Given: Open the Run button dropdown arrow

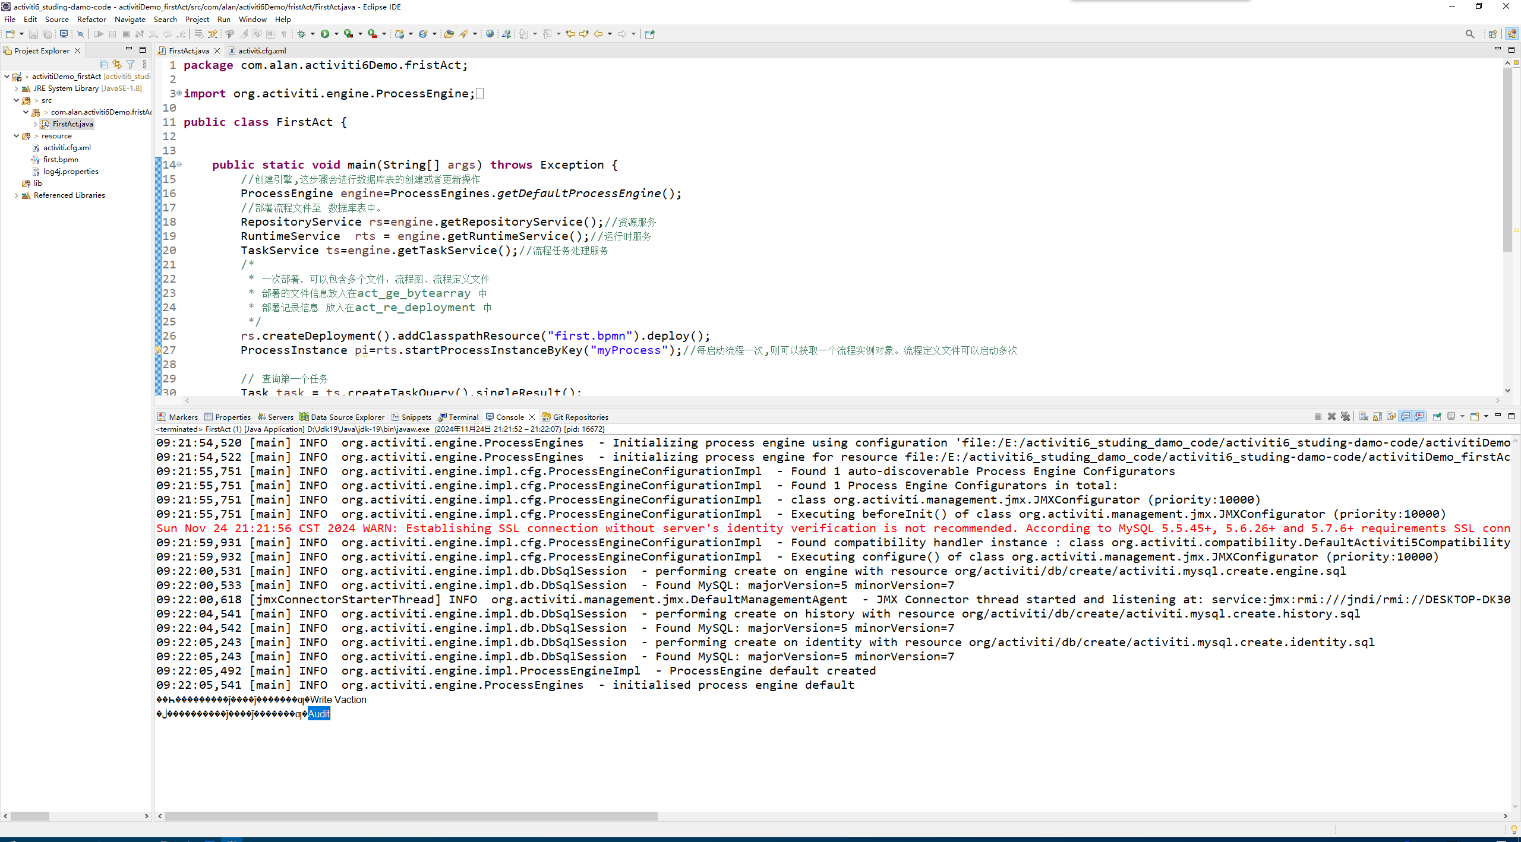Looking at the screenshot, I should click(x=336, y=34).
